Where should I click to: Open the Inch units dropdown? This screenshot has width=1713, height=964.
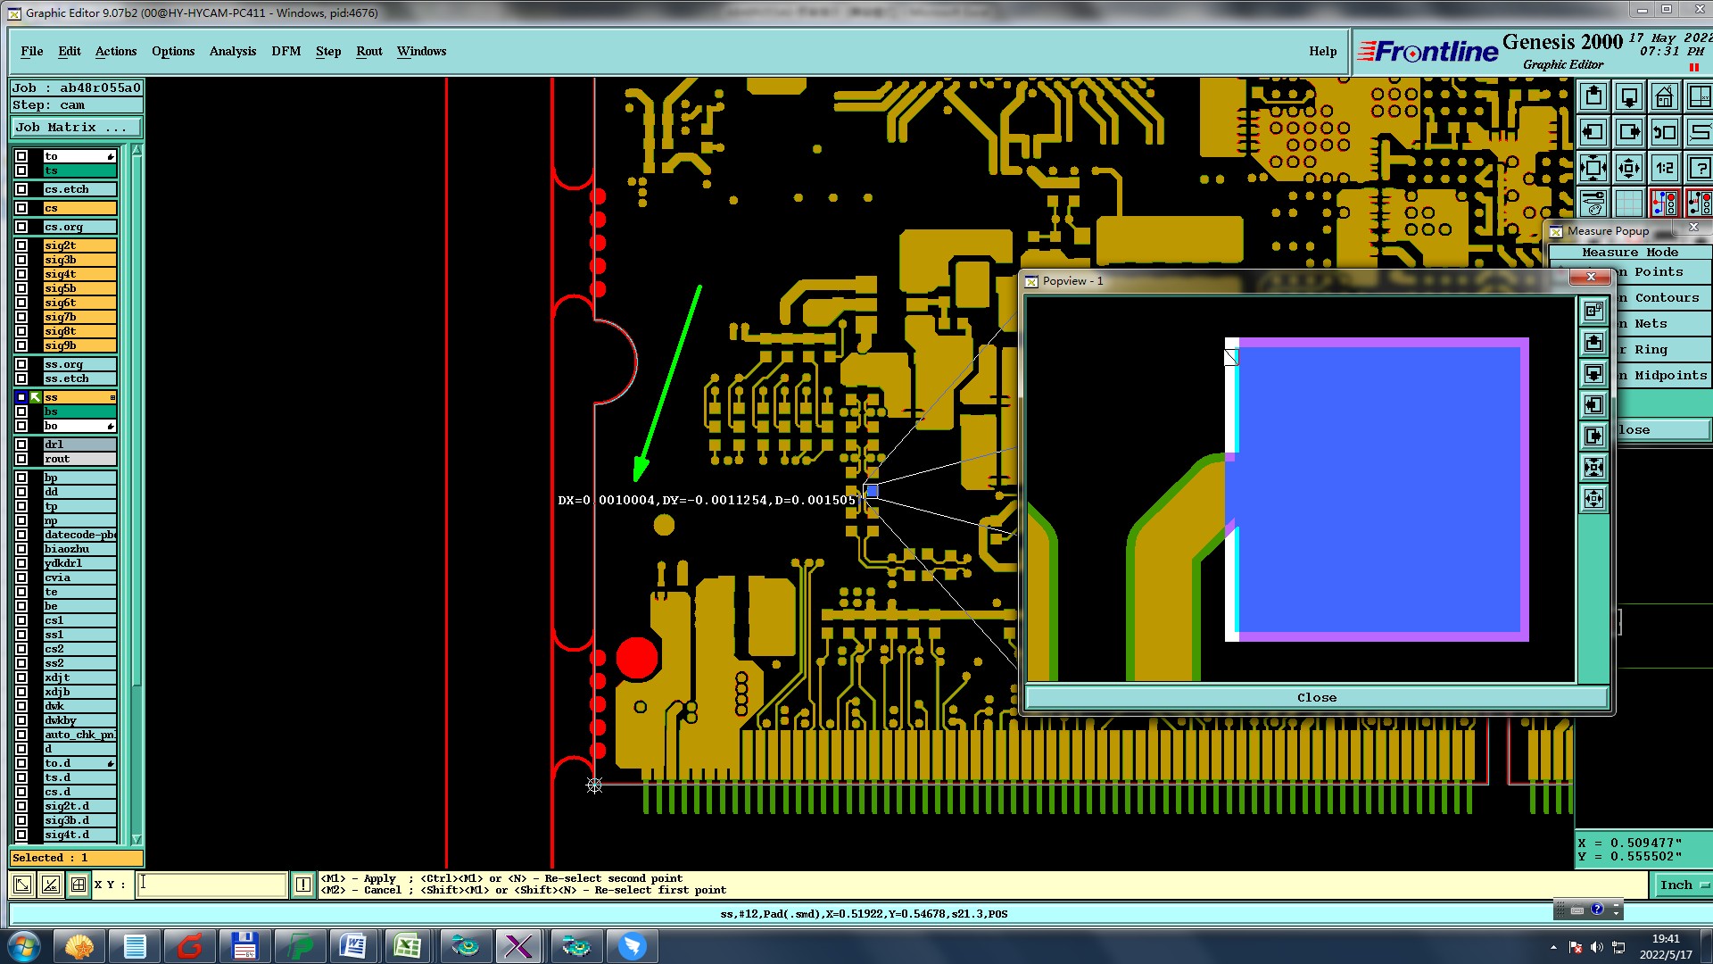(x=1682, y=885)
